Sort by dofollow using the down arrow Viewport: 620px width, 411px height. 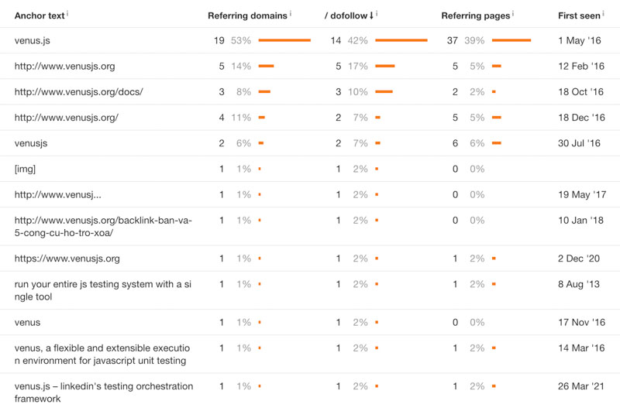pos(370,15)
